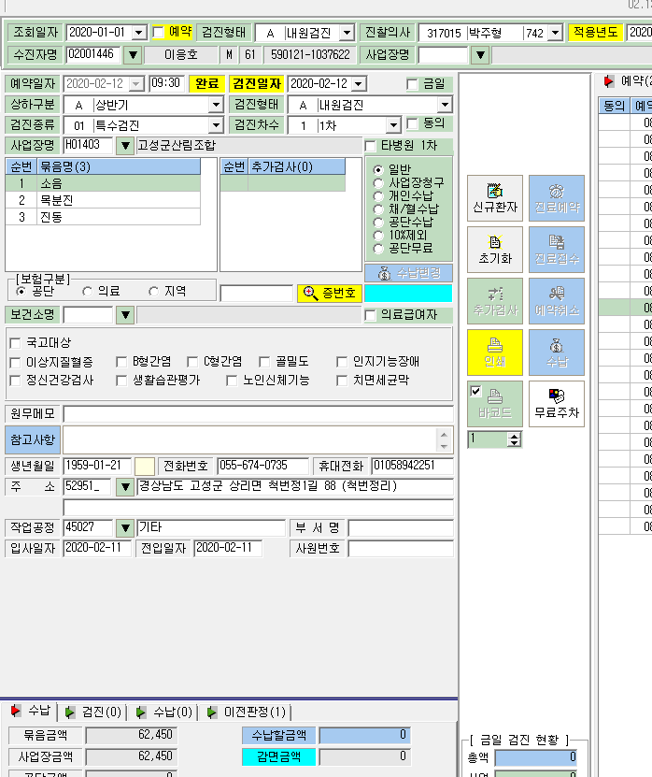Viewport: 652px width, 777px height.
Task: Click the 진료예약 appointment icon button
Action: [557, 197]
